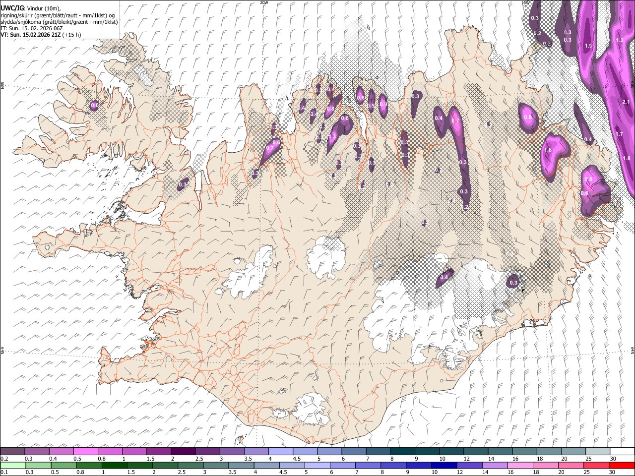Click the '0.1' legend label

[x=4, y=473]
